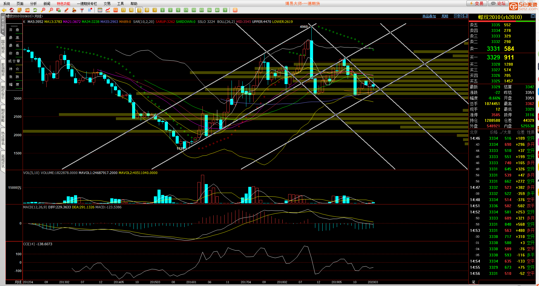Click the zoom in magnifier icon
The image size is (539, 286).
pos(43,10)
